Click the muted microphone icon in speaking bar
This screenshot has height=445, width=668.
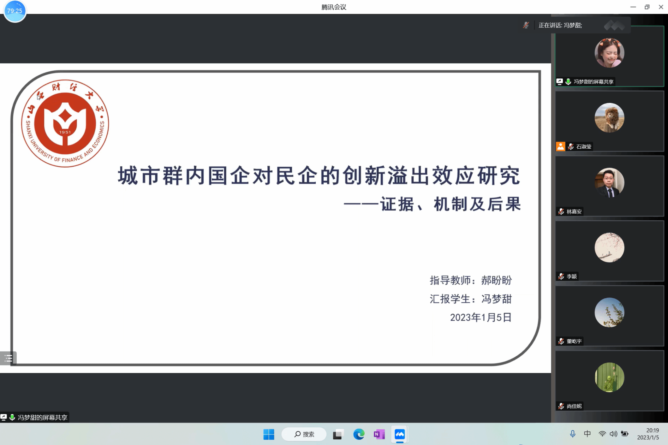526,25
